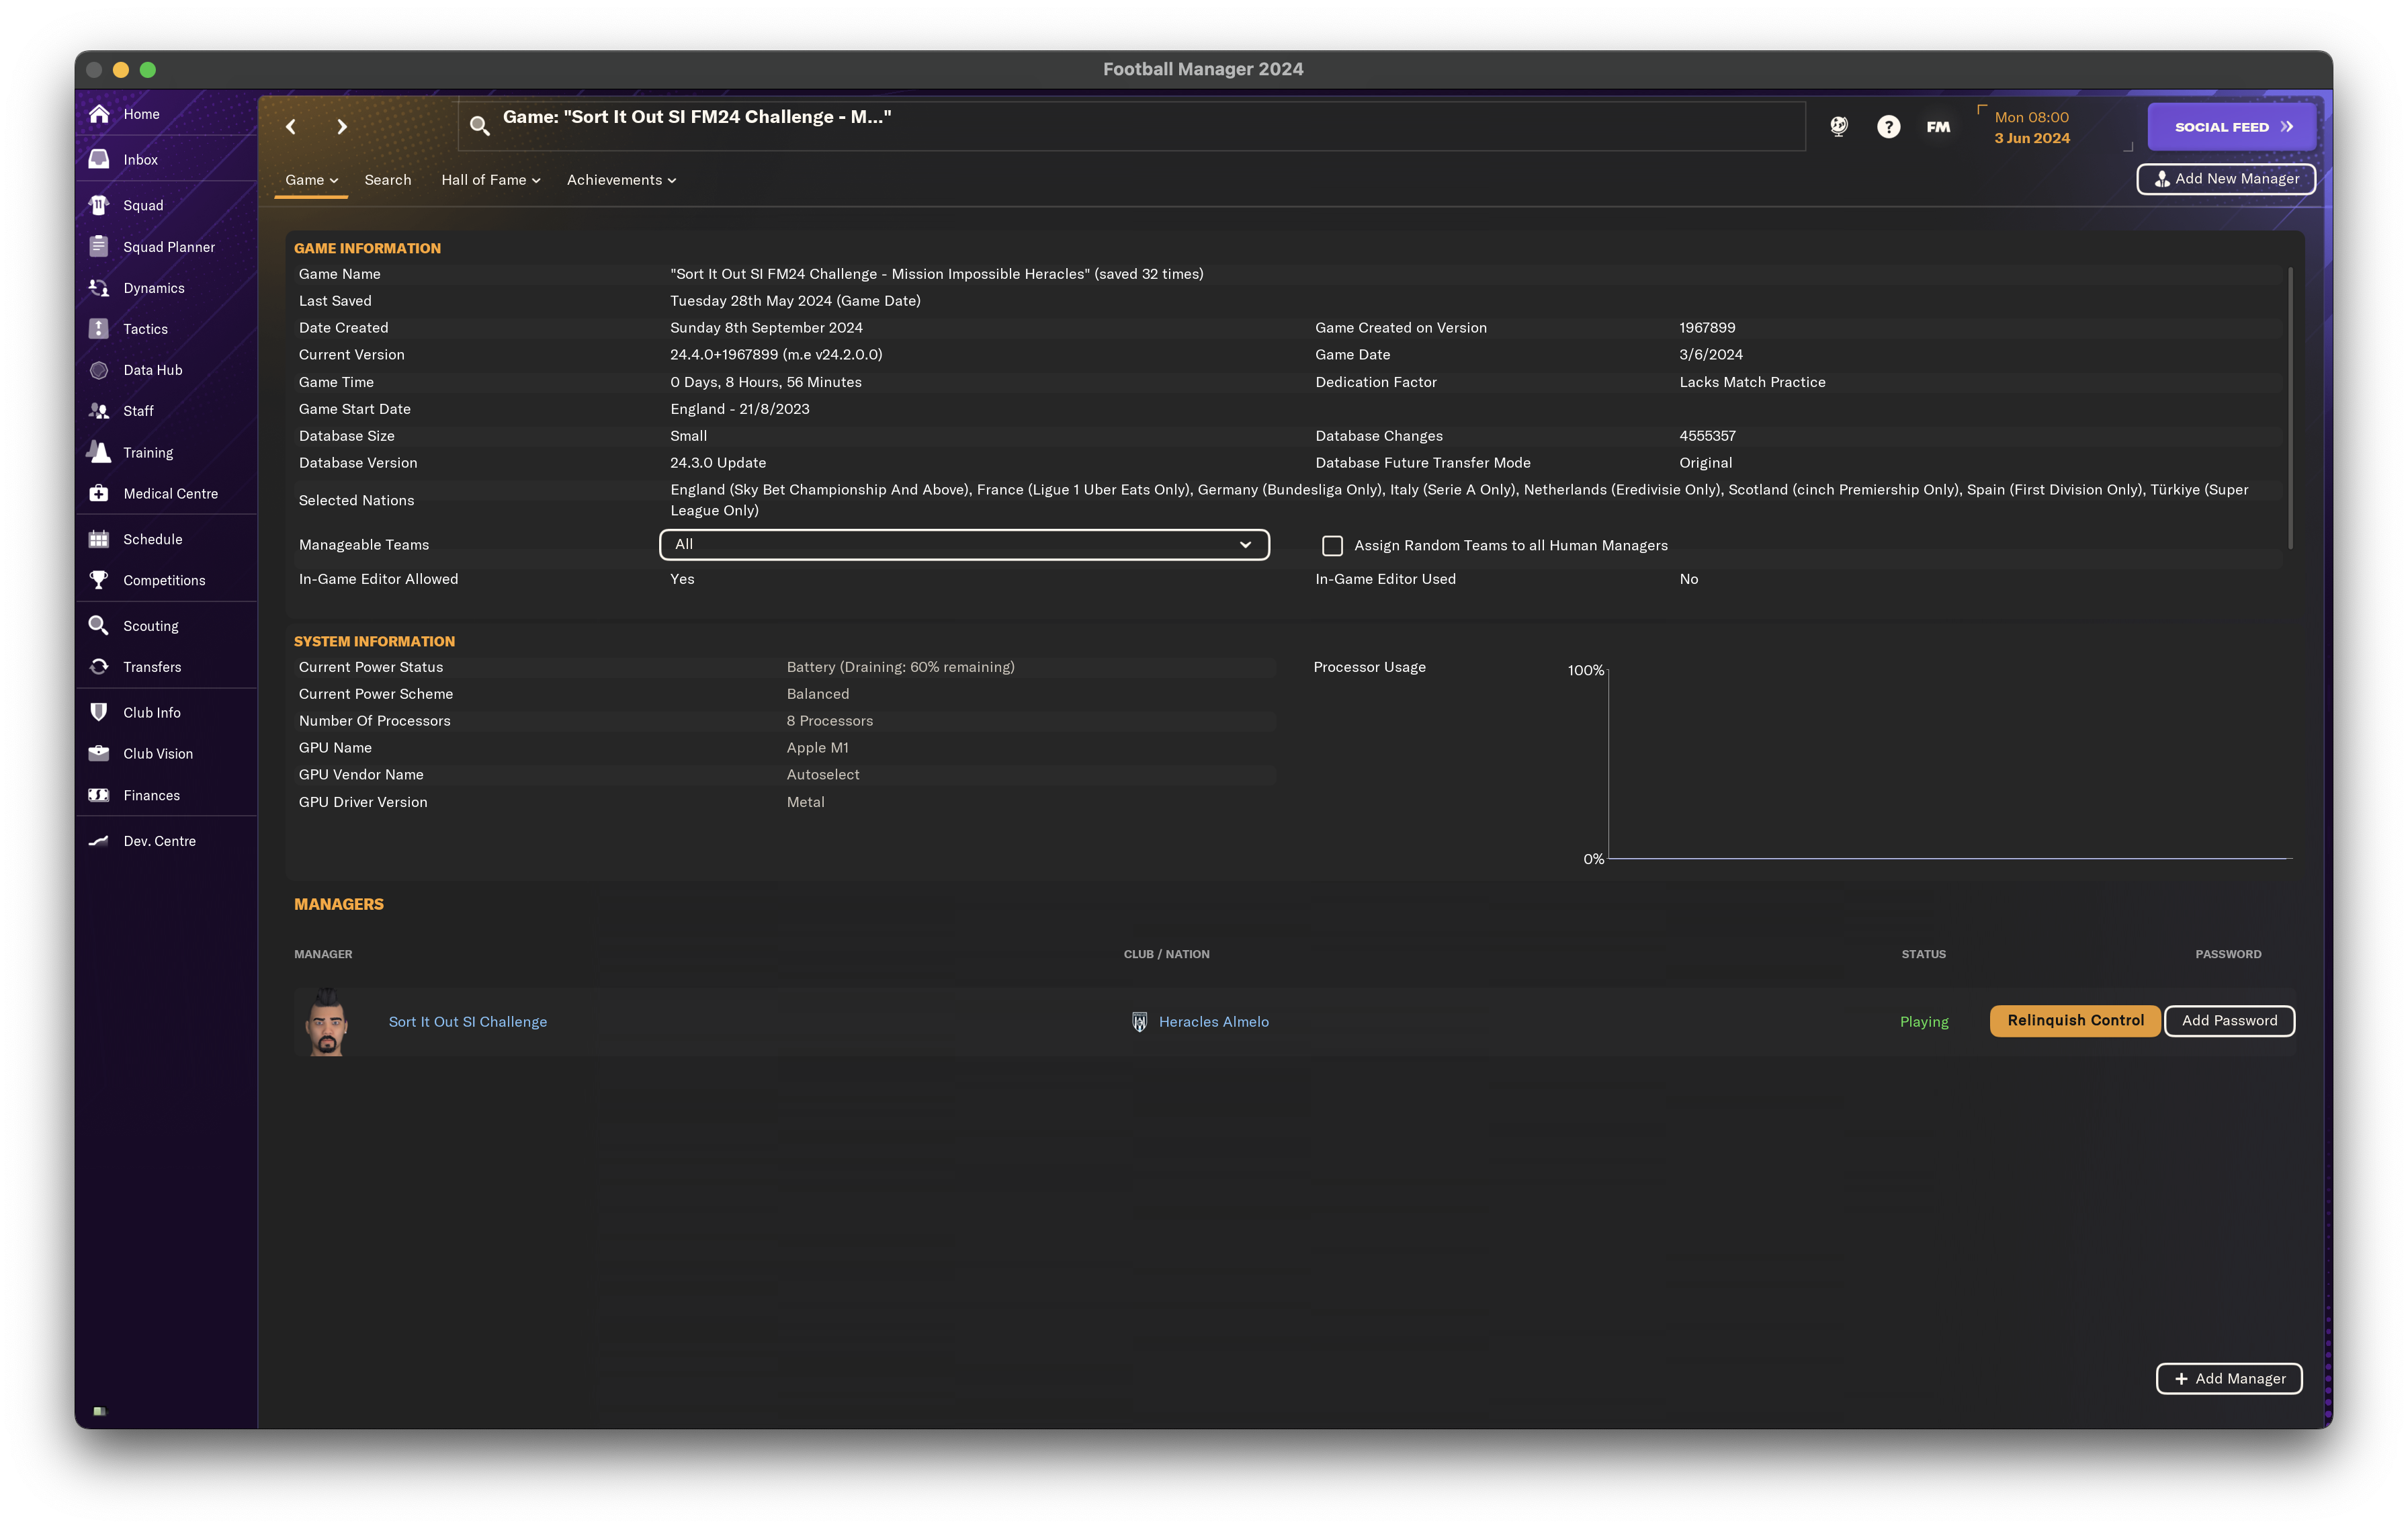Click the Processor Usage graph
2408x1528 pixels.
tap(1949, 763)
